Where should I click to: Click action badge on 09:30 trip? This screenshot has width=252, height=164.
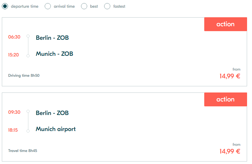pyautogui.click(x=226, y=99)
